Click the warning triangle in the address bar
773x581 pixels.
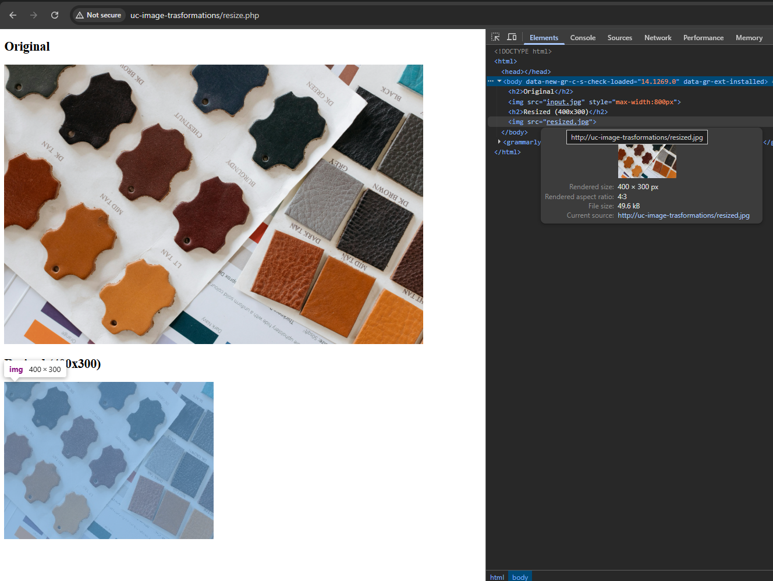click(x=80, y=15)
